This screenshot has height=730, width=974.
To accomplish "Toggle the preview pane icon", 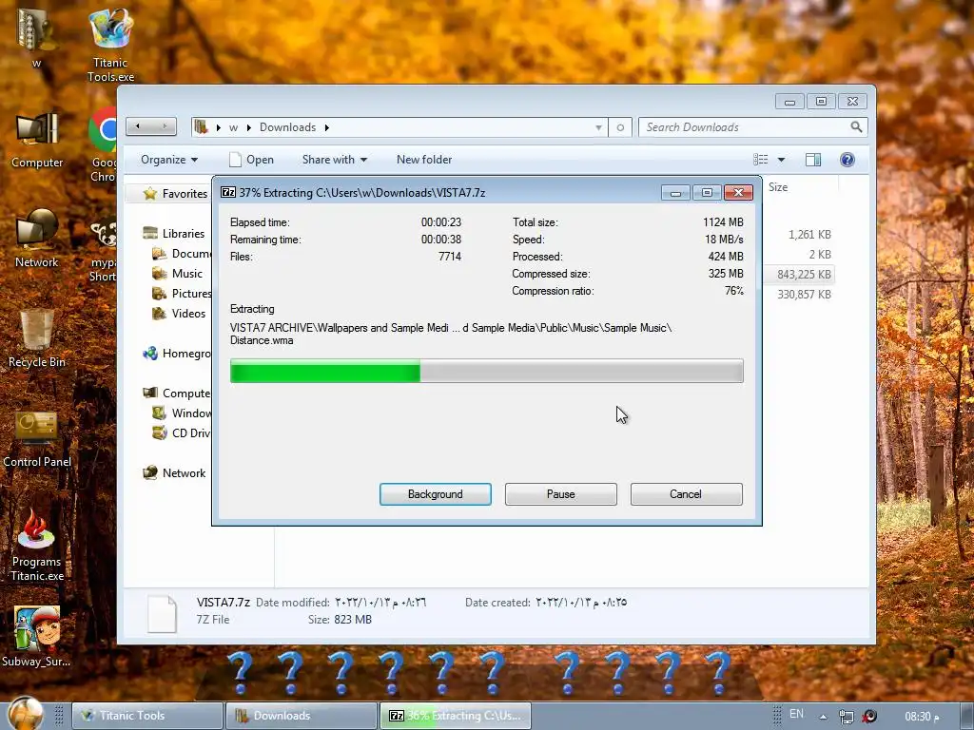I will click(813, 160).
